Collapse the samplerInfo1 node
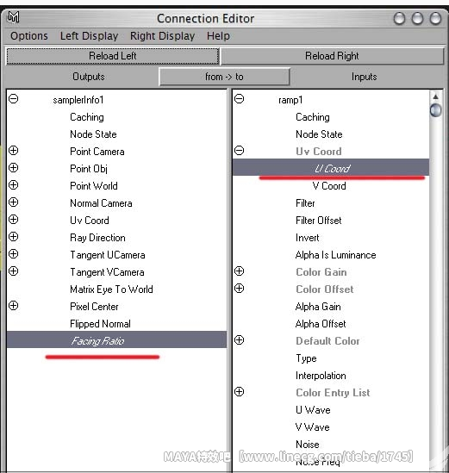The height and width of the screenshot is (473, 449). pyautogui.click(x=13, y=99)
